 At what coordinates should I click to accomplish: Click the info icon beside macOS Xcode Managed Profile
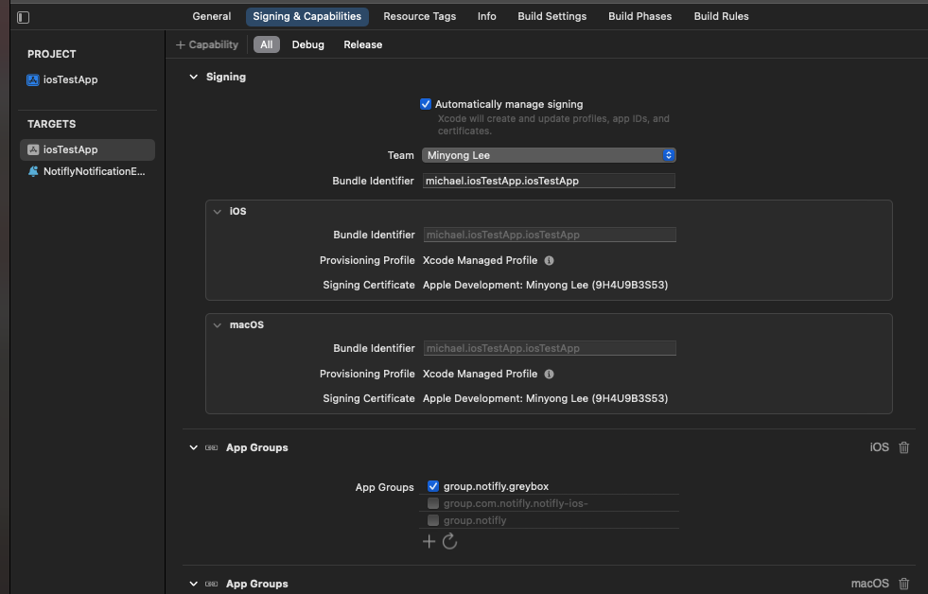tap(549, 374)
